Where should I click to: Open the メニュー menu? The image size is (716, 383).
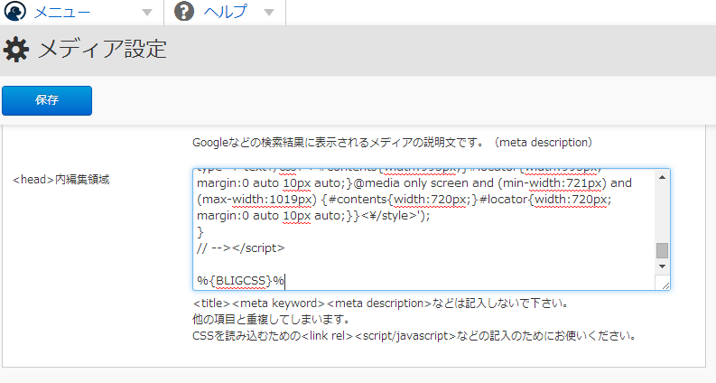click(62, 12)
